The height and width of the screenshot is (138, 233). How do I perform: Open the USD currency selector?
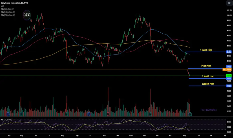pos(229,3)
